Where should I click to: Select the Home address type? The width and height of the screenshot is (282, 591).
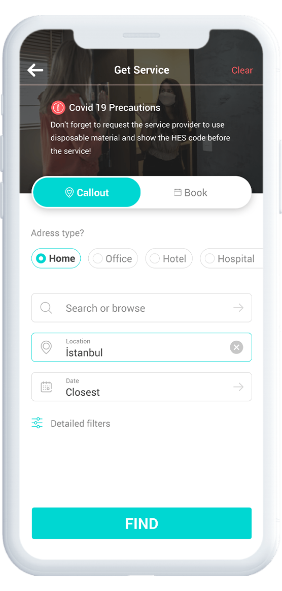56,258
